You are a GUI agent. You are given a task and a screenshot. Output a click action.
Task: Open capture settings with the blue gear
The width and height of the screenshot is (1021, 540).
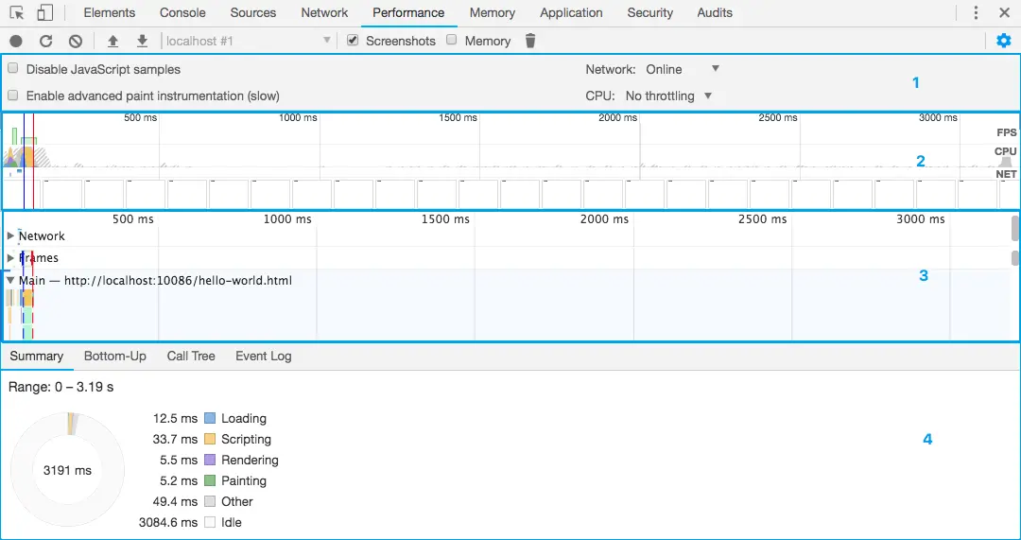point(1003,41)
